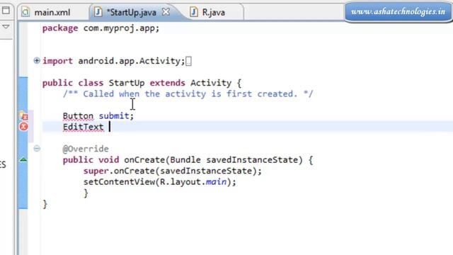
Task: Click the '@Override' annotation
Action: (86, 149)
